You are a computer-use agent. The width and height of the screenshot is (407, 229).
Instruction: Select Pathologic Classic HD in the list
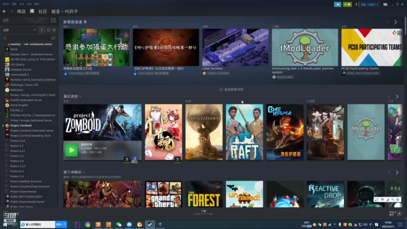click(x=24, y=85)
